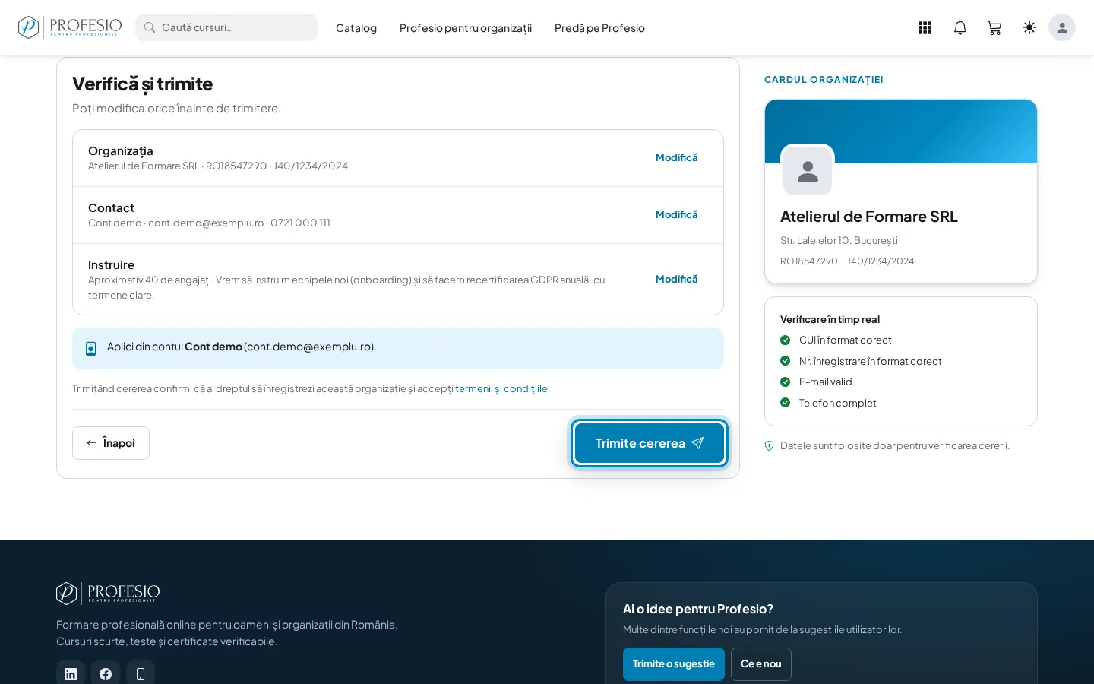The height and width of the screenshot is (684, 1094).
Task: Open 'Predă pe Profesio' nav link
Action: click(x=599, y=28)
